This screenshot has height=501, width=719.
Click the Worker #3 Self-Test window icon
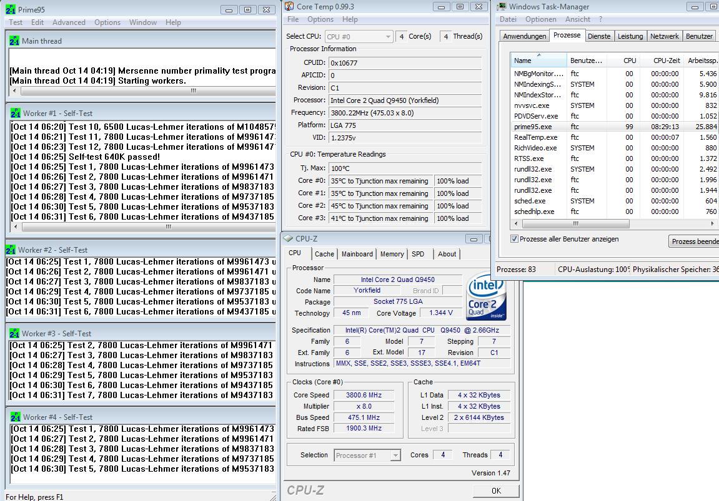pyautogui.click(x=14, y=333)
